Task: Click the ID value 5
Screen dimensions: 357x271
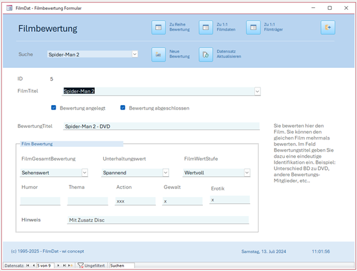Action: click(x=51, y=79)
